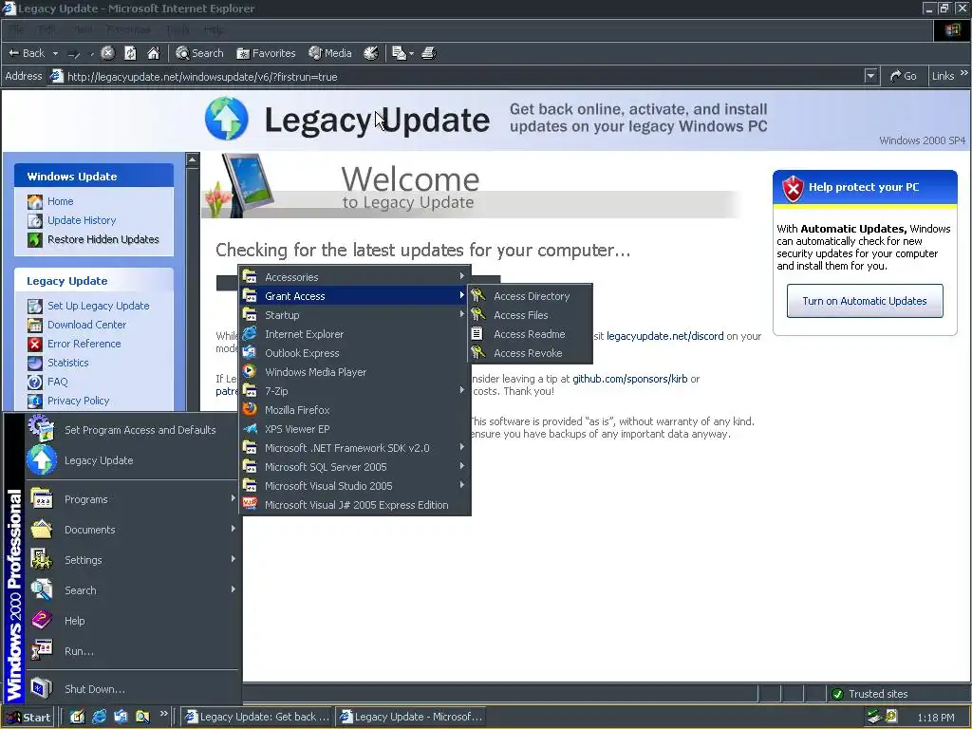Click the Download Center icon in the sidebar

pyautogui.click(x=35, y=325)
